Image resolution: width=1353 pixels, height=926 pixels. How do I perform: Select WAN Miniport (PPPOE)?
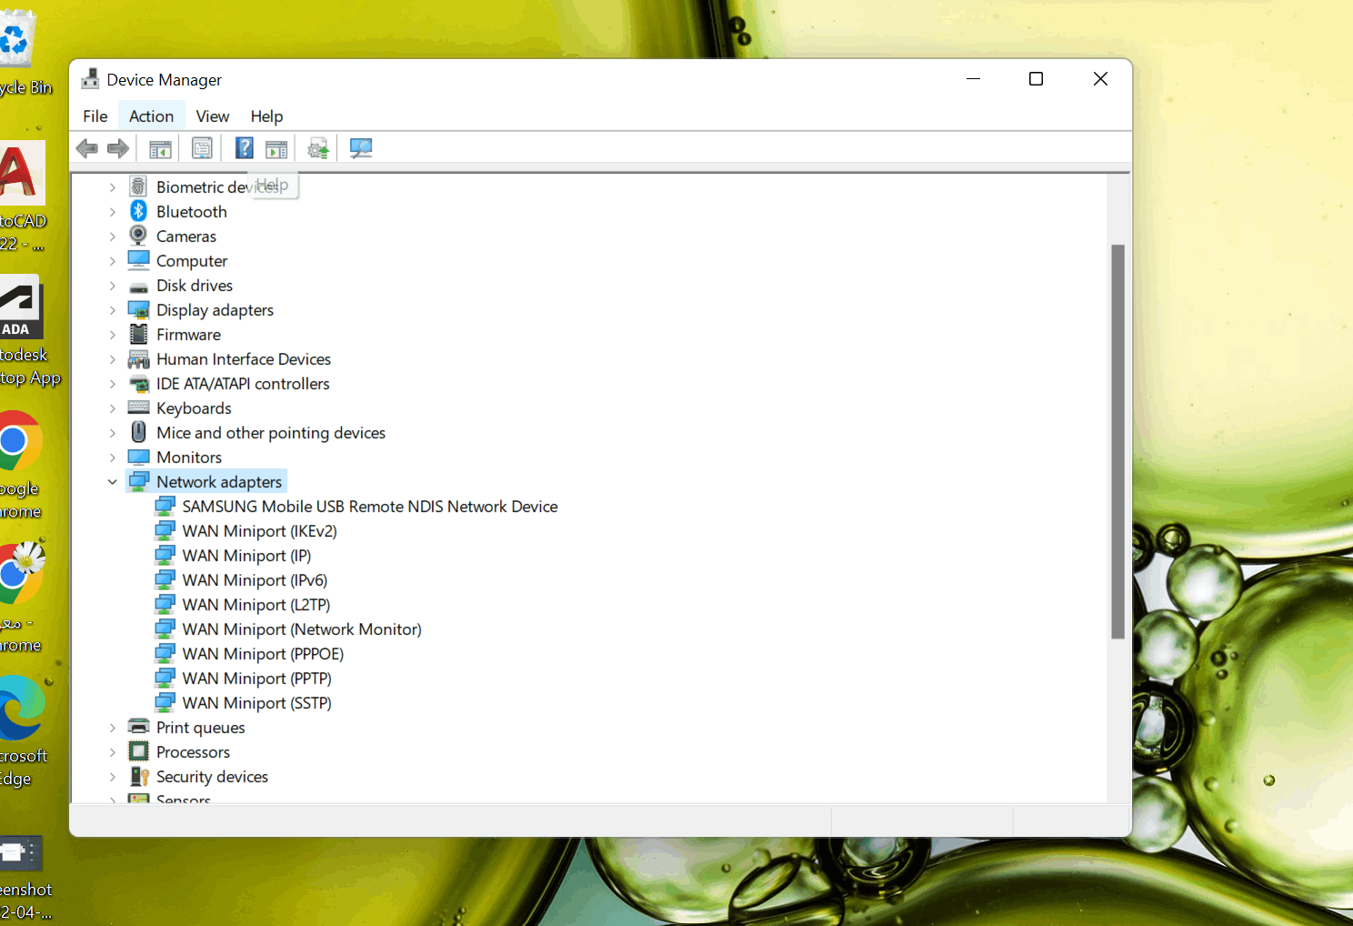(263, 654)
